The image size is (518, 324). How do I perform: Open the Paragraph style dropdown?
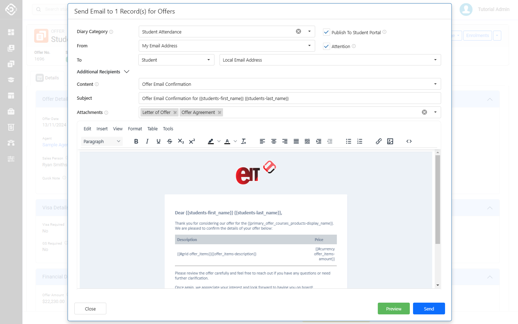(x=102, y=141)
